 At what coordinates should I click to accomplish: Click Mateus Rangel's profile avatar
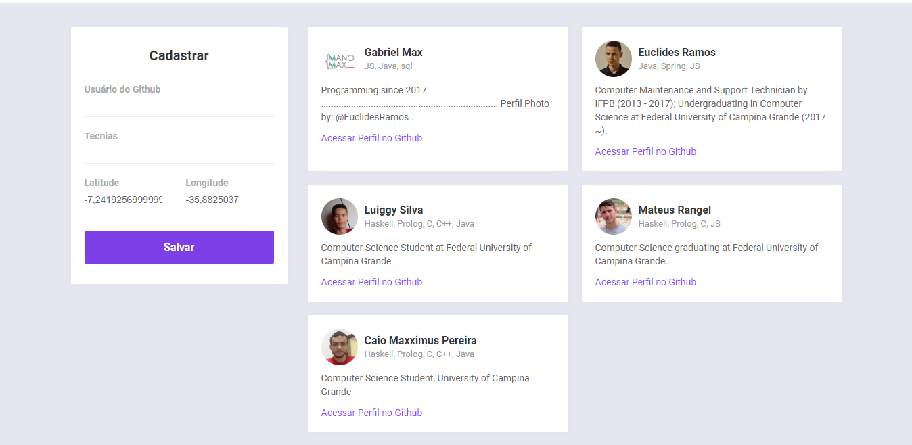point(613,216)
